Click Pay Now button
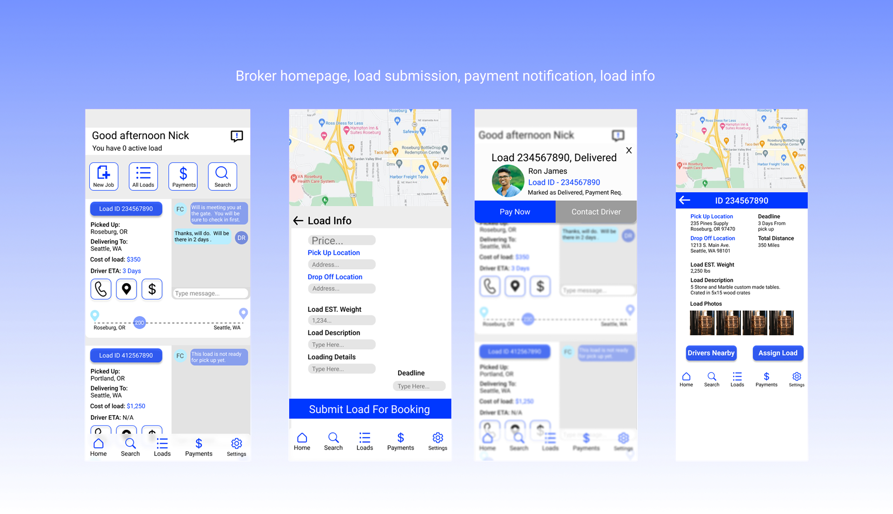This screenshot has width=893, height=514. [515, 212]
